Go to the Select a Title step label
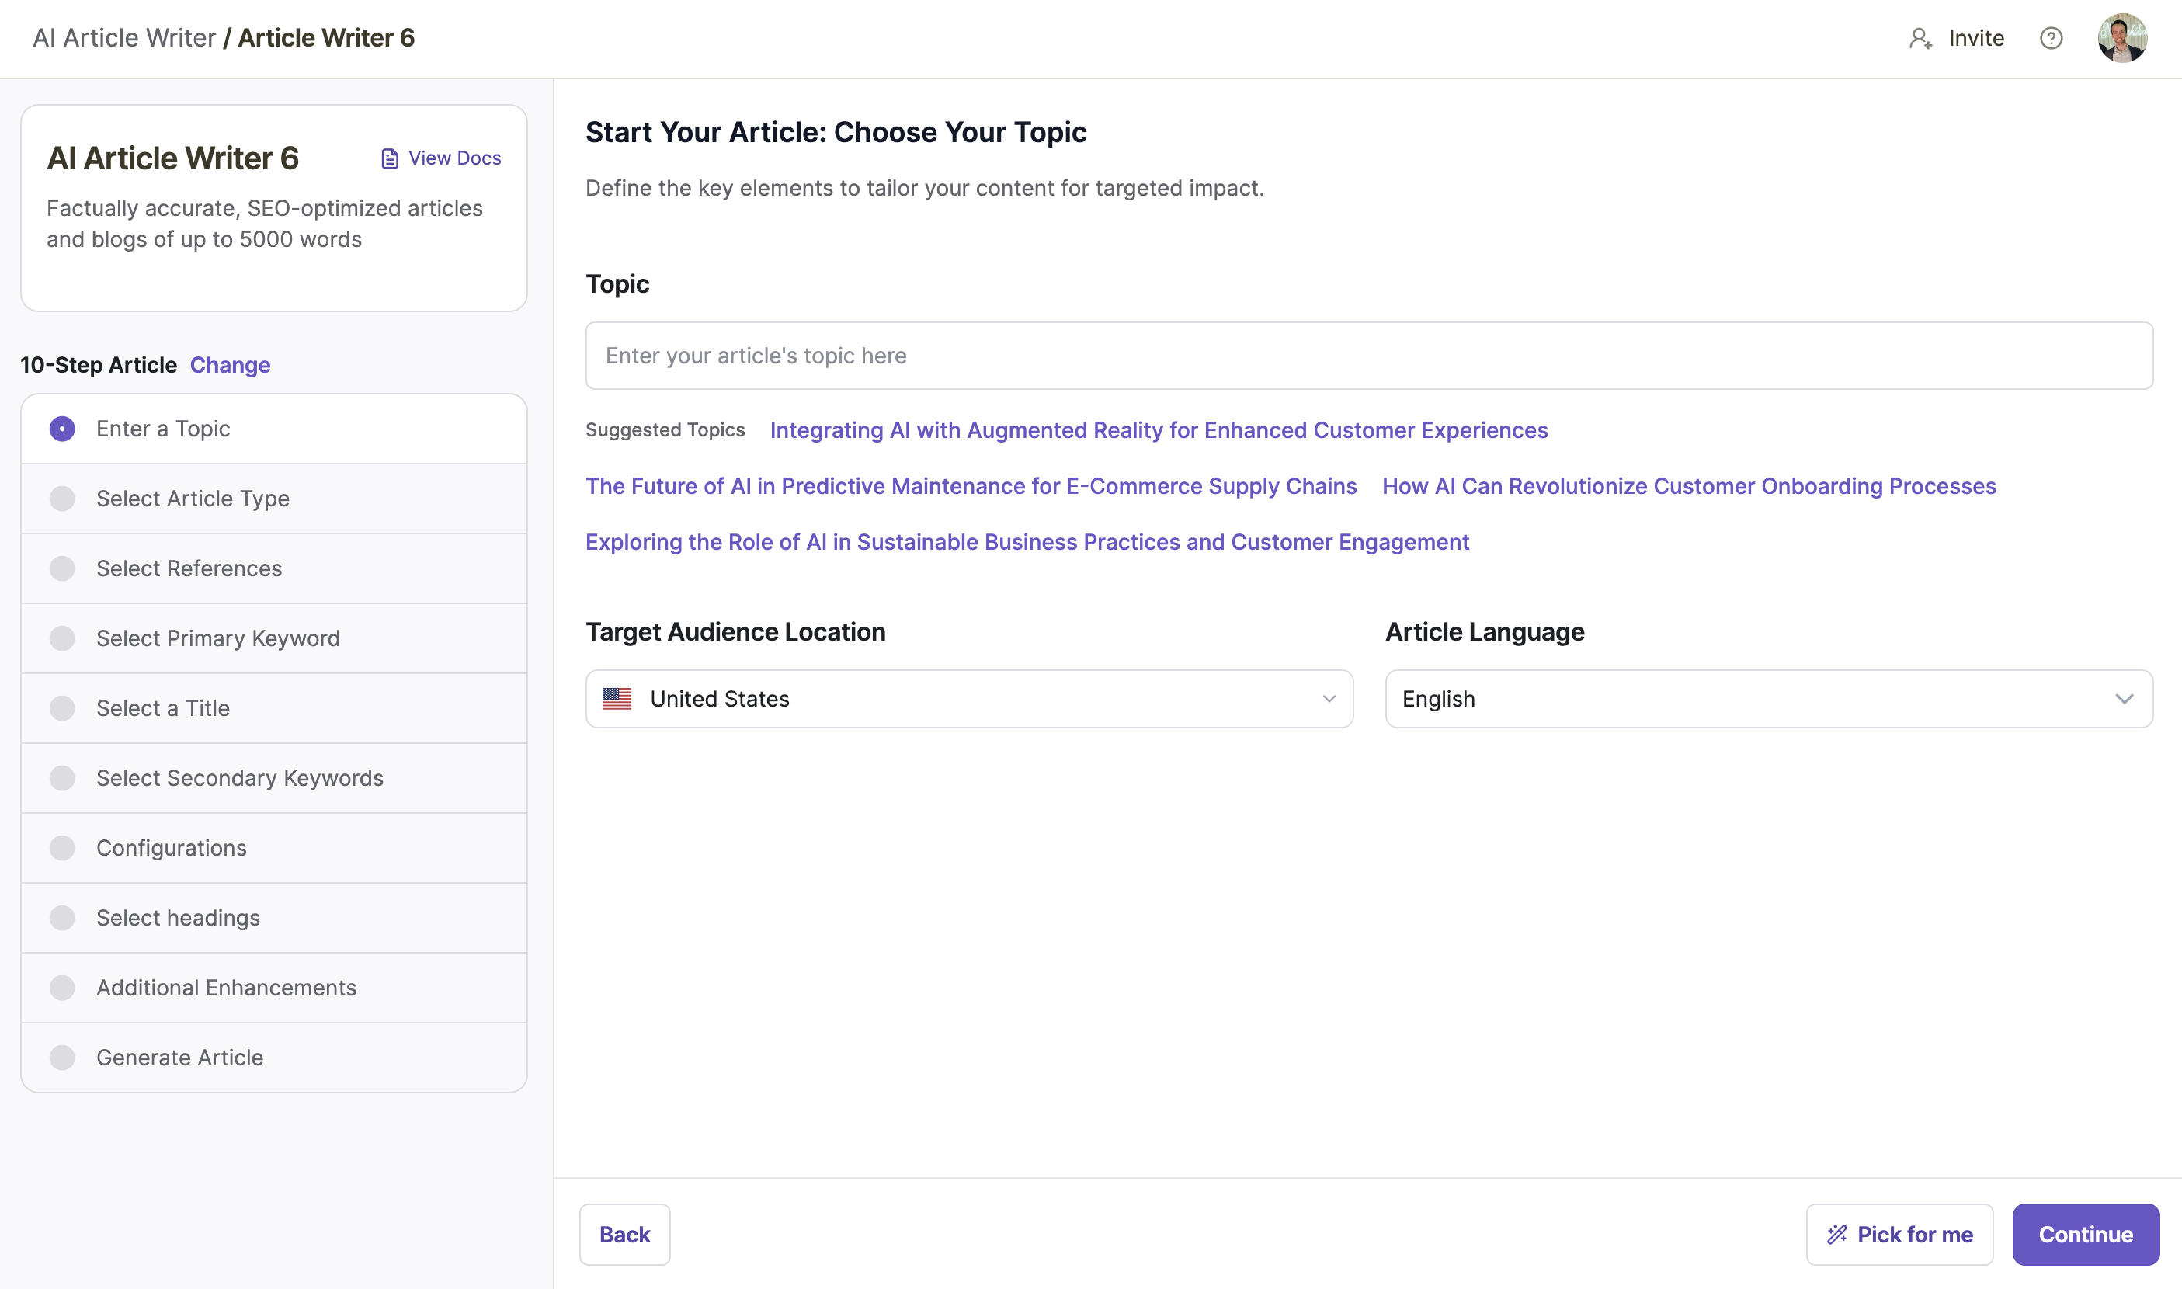 point(163,708)
